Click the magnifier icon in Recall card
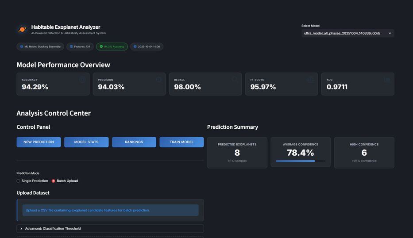The width and height of the screenshot is (413, 238). (235, 80)
